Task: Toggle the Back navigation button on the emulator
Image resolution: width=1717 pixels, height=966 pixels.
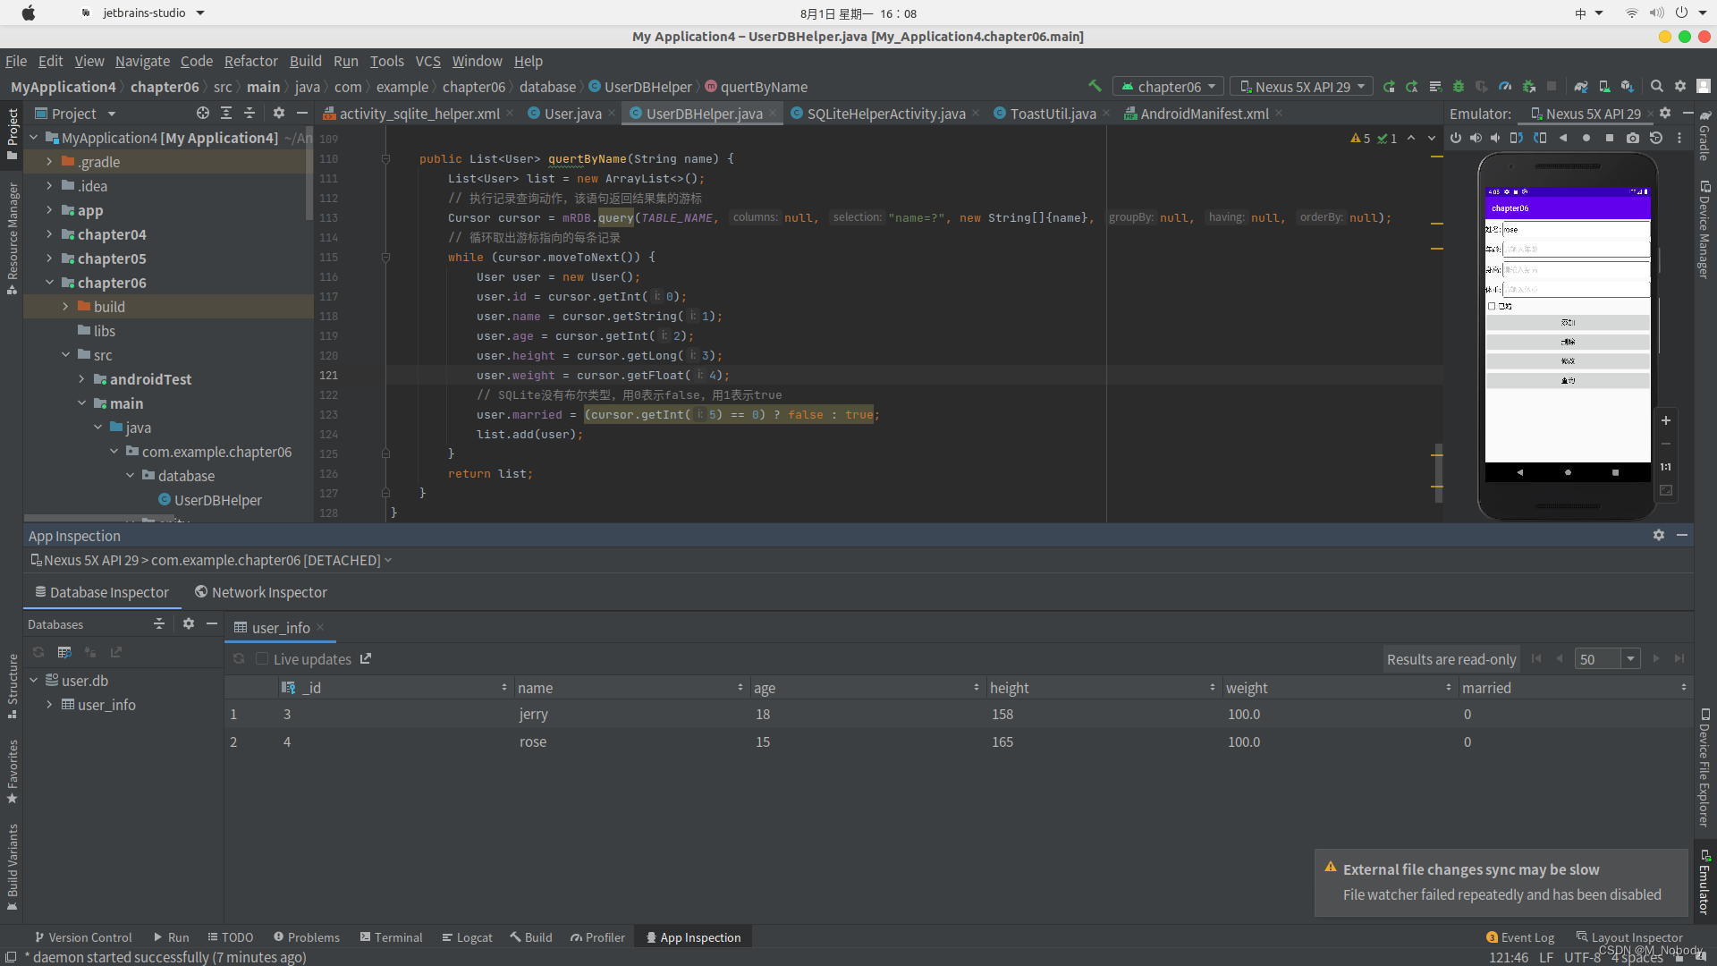Action: (1564, 138)
